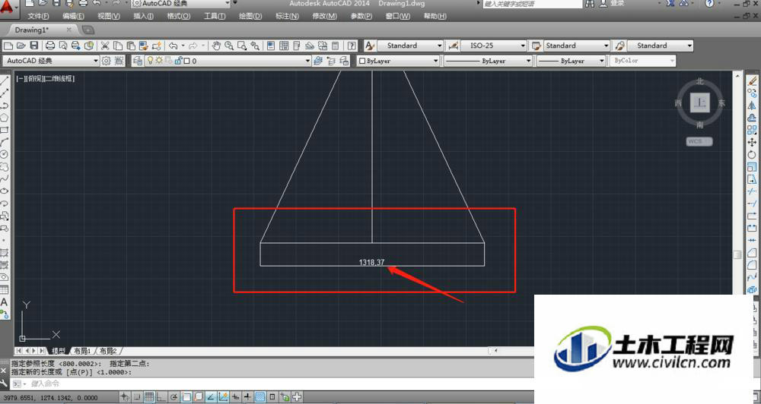
Task: Select the Mirror tool
Action: (752, 105)
